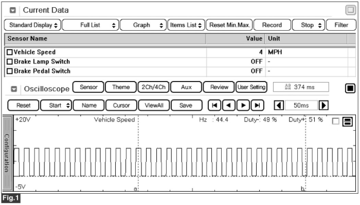Screen dimensions: 360x205
Task: Collapse the Current Data panel
Action: click(x=13, y=11)
